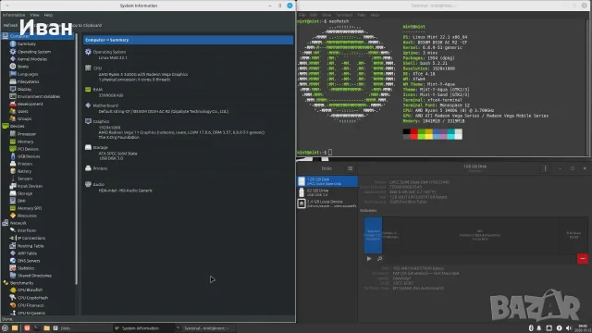Select the 62 GB Drive in Disks
The height and width of the screenshot is (333, 592).
coord(327,192)
